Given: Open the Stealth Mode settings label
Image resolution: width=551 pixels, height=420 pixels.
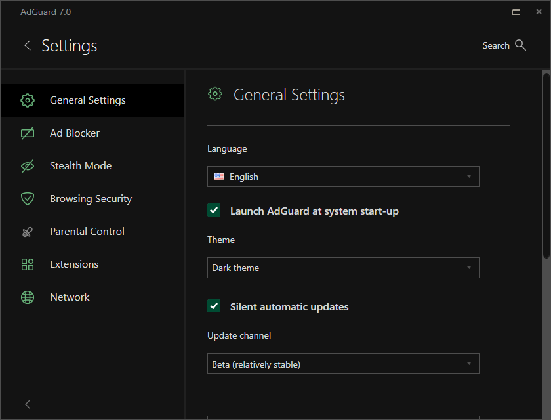Looking at the screenshot, I should [x=81, y=166].
